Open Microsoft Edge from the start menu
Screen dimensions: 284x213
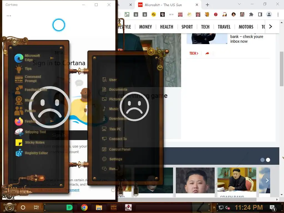(27, 58)
